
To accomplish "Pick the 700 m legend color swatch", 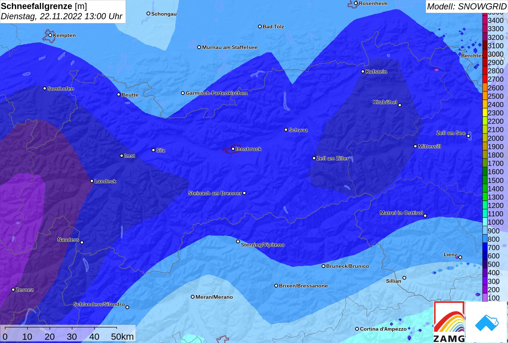I will tap(485, 248).
